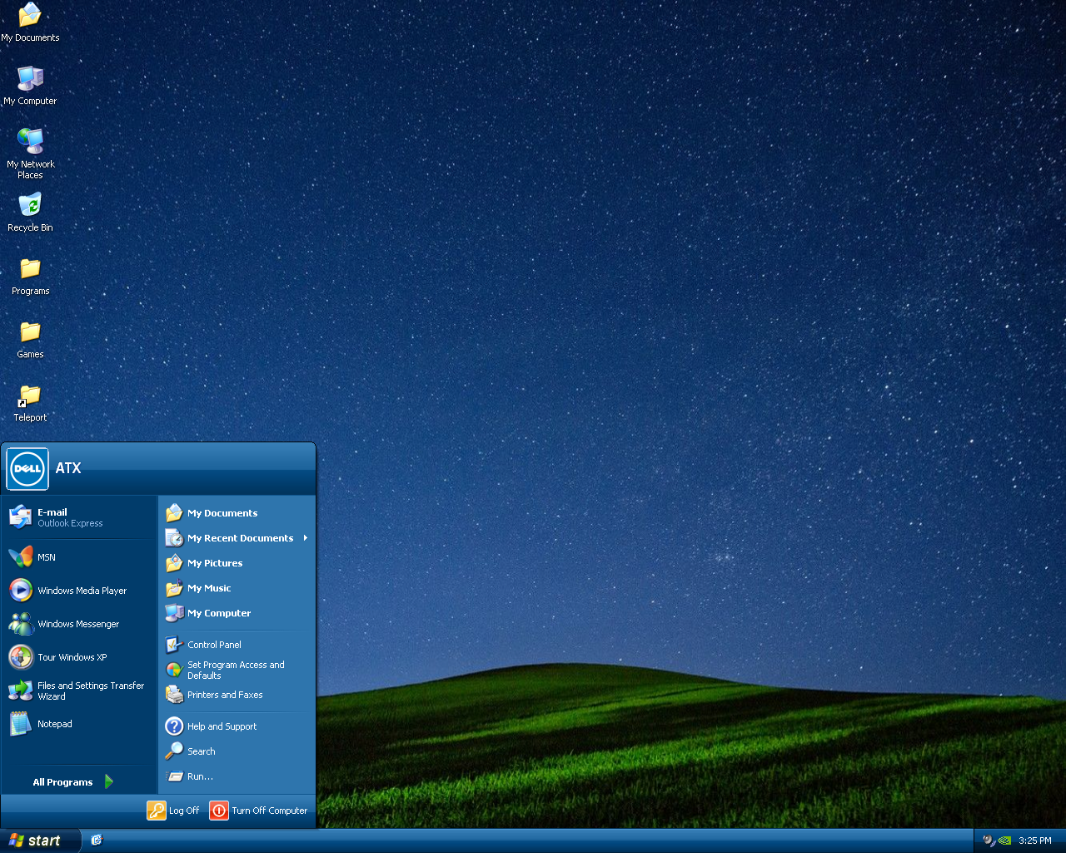Open the Programs folder on desktop
Screen dimensions: 1066x853
(x=30, y=276)
